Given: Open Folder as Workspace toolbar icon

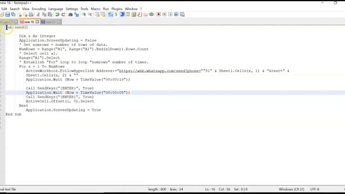Looking at the screenshot, I should click(x=146, y=15).
